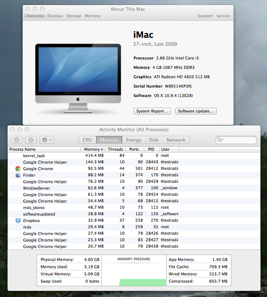Open the Memory tab in About This Mac
The image size is (267, 297).
point(93,16)
